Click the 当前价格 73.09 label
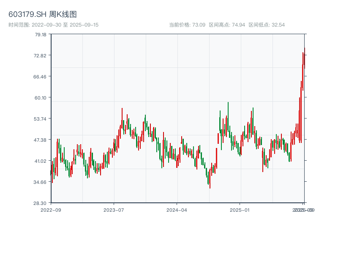 pos(187,25)
